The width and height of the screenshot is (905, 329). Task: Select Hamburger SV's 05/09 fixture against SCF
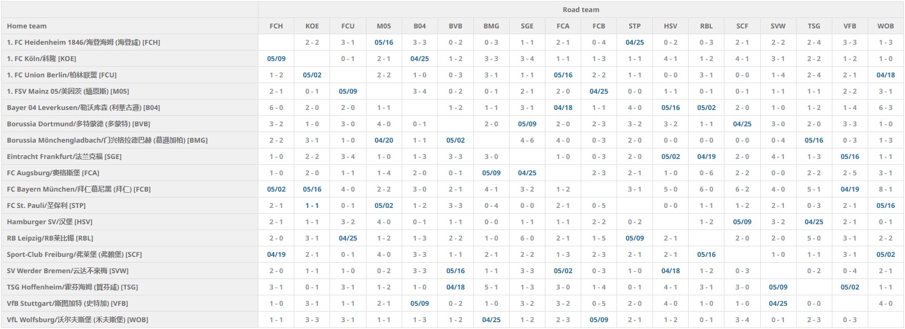[x=742, y=222]
